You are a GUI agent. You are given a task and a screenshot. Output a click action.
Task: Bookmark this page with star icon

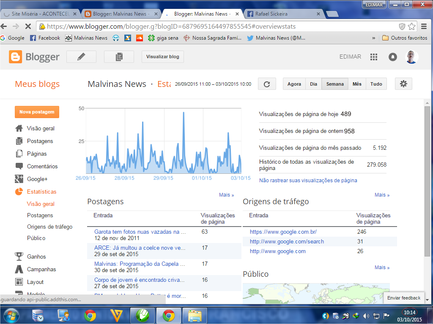click(x=411, y=27)
